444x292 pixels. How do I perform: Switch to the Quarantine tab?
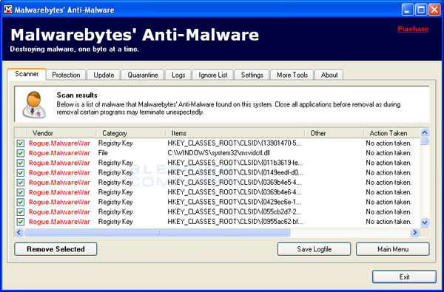[143, 75]
